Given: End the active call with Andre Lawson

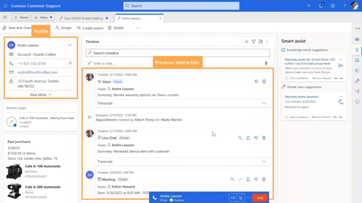Looking at the screenshot, I should pyautogui.click(x=259, y=198).
